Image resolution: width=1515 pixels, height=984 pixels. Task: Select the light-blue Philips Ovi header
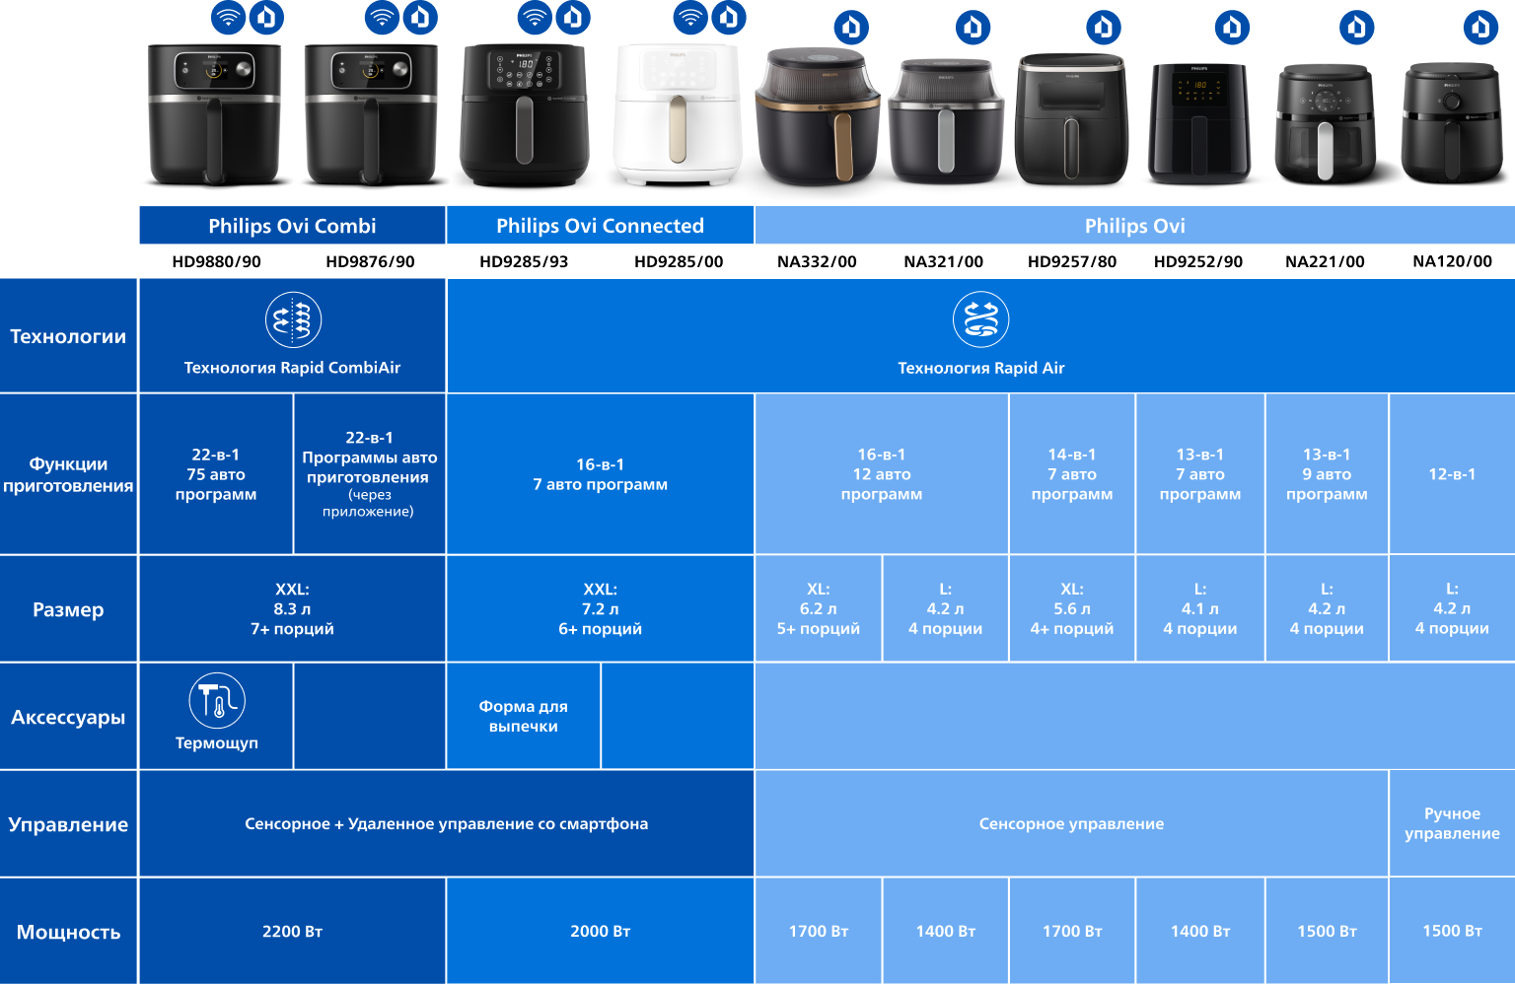click(1134, 225)
